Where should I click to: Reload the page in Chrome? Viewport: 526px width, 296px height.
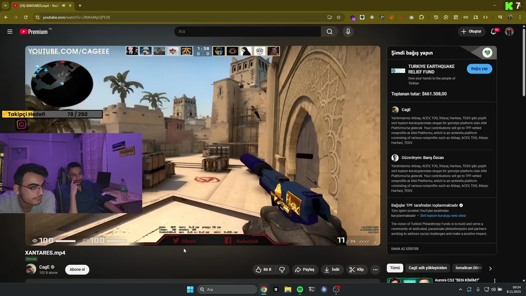coord(25,17)
